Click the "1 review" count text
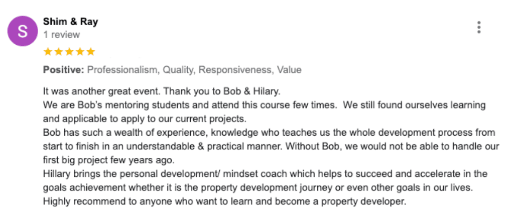This screenshot has width=512, height=211. click(x=61, y=35)
